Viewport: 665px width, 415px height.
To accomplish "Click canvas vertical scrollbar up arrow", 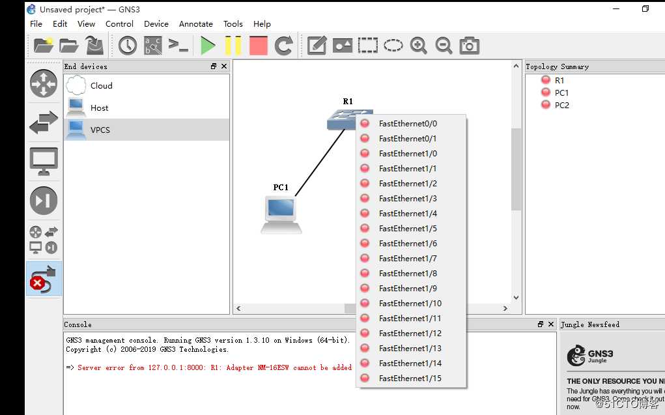I will [516, 66].
